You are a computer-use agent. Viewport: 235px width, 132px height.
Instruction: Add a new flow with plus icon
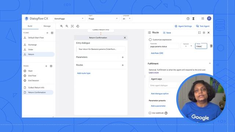click(47, 33)
